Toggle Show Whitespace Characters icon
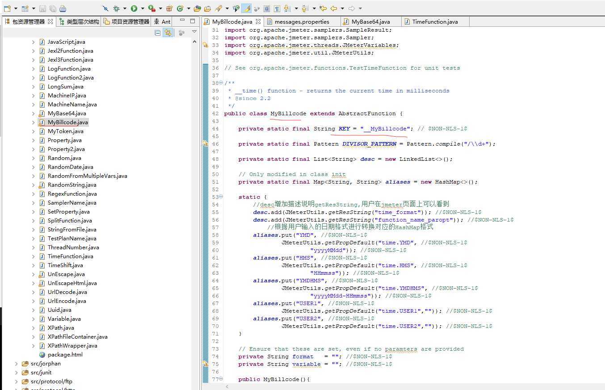This screenshot has width=605, height=390. pyautogui.click(x=277, y=8)
